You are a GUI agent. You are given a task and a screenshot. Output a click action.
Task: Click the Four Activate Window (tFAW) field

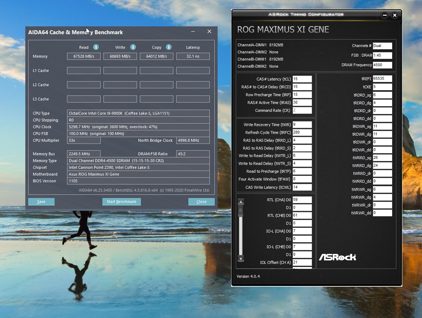[x=302, y=179]
